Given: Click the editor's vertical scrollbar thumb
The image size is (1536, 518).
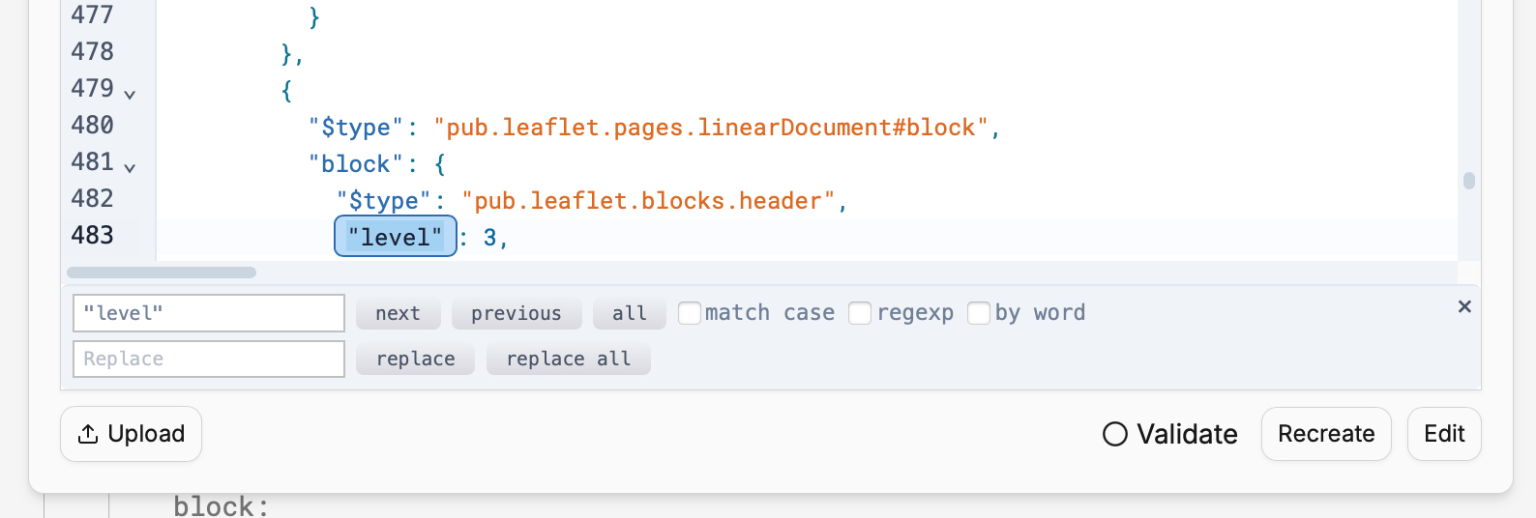Looking at the screenshot, I should click(x=1469, y=181).
